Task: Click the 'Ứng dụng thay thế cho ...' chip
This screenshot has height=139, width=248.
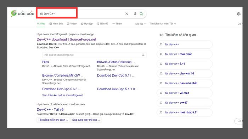Action: [86, 120]
